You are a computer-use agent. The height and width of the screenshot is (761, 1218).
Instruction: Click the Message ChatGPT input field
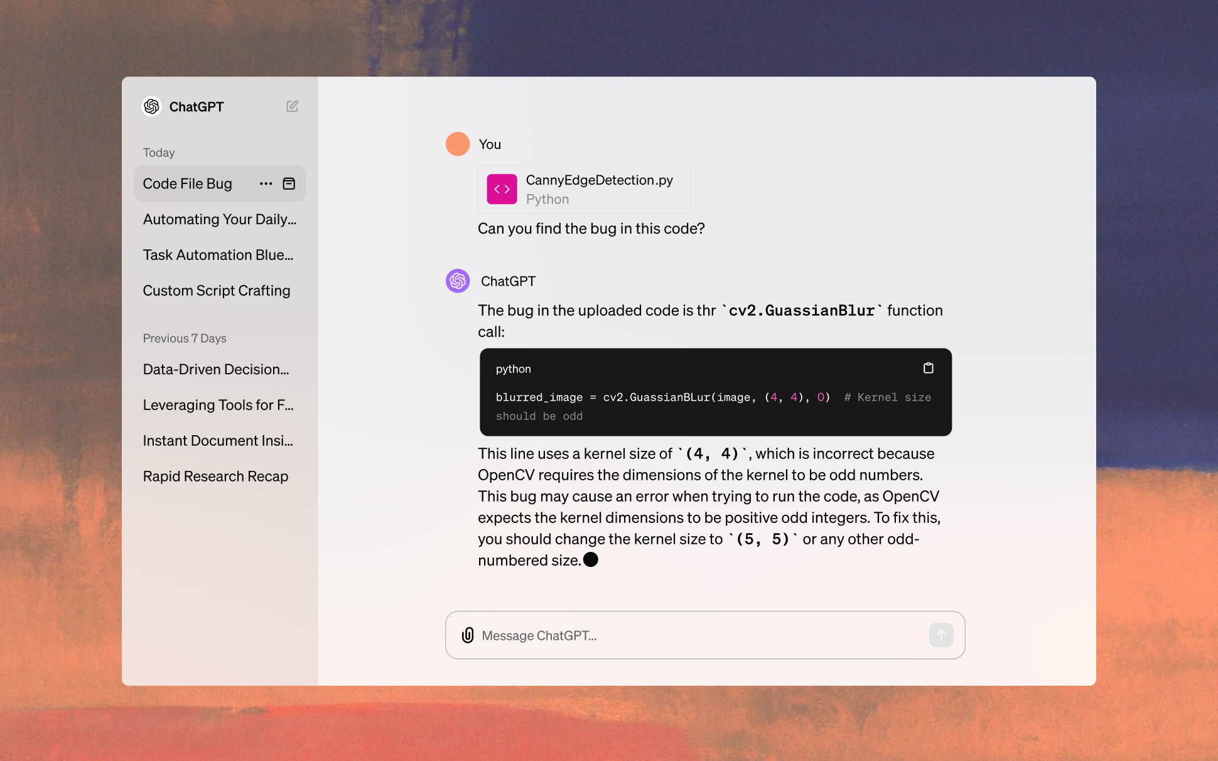[x=704, y=635]
